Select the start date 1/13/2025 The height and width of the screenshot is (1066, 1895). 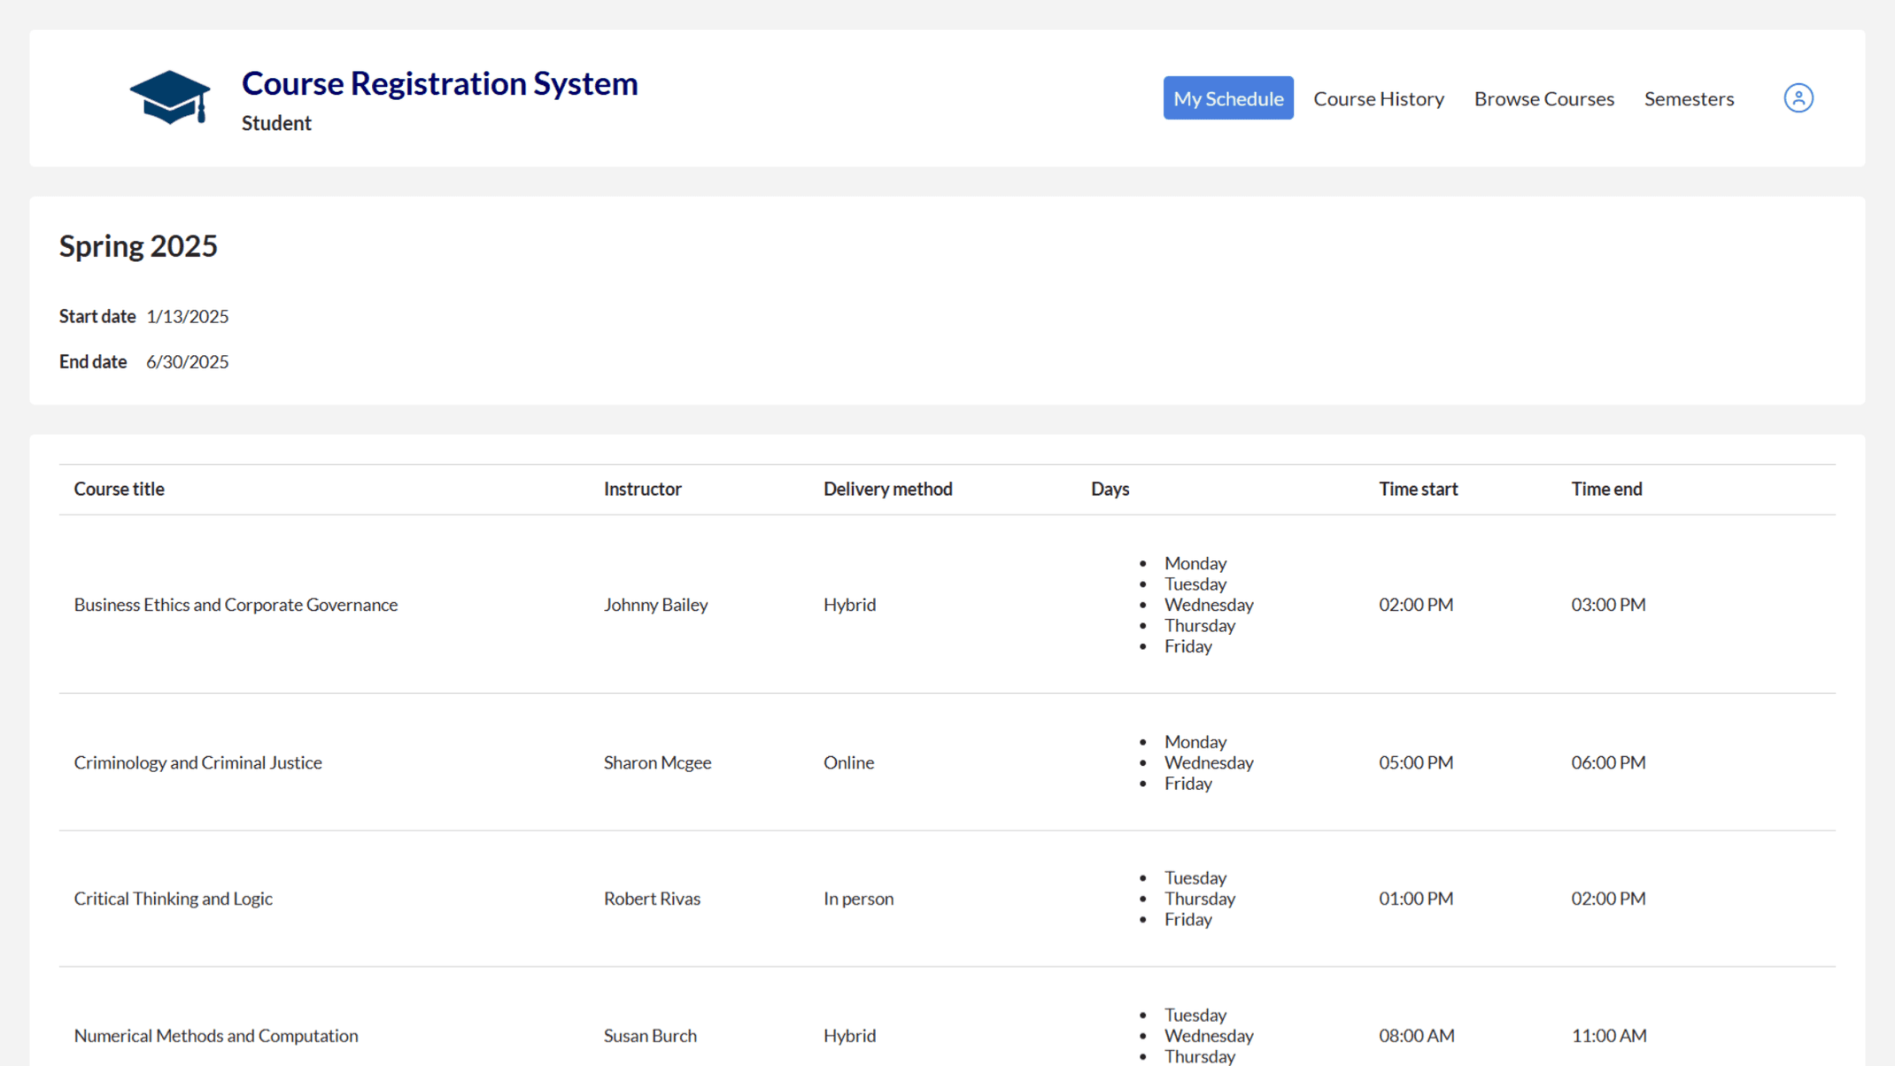(x=187, y=316)
